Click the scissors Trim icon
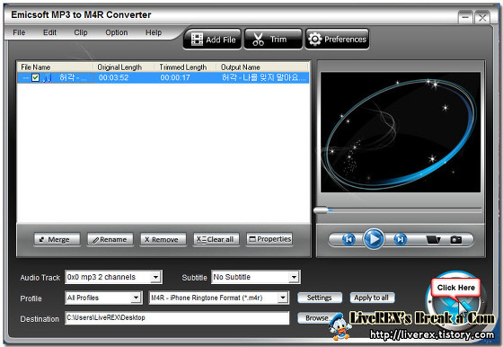This screenshot has height=347, width=503. 258,40
